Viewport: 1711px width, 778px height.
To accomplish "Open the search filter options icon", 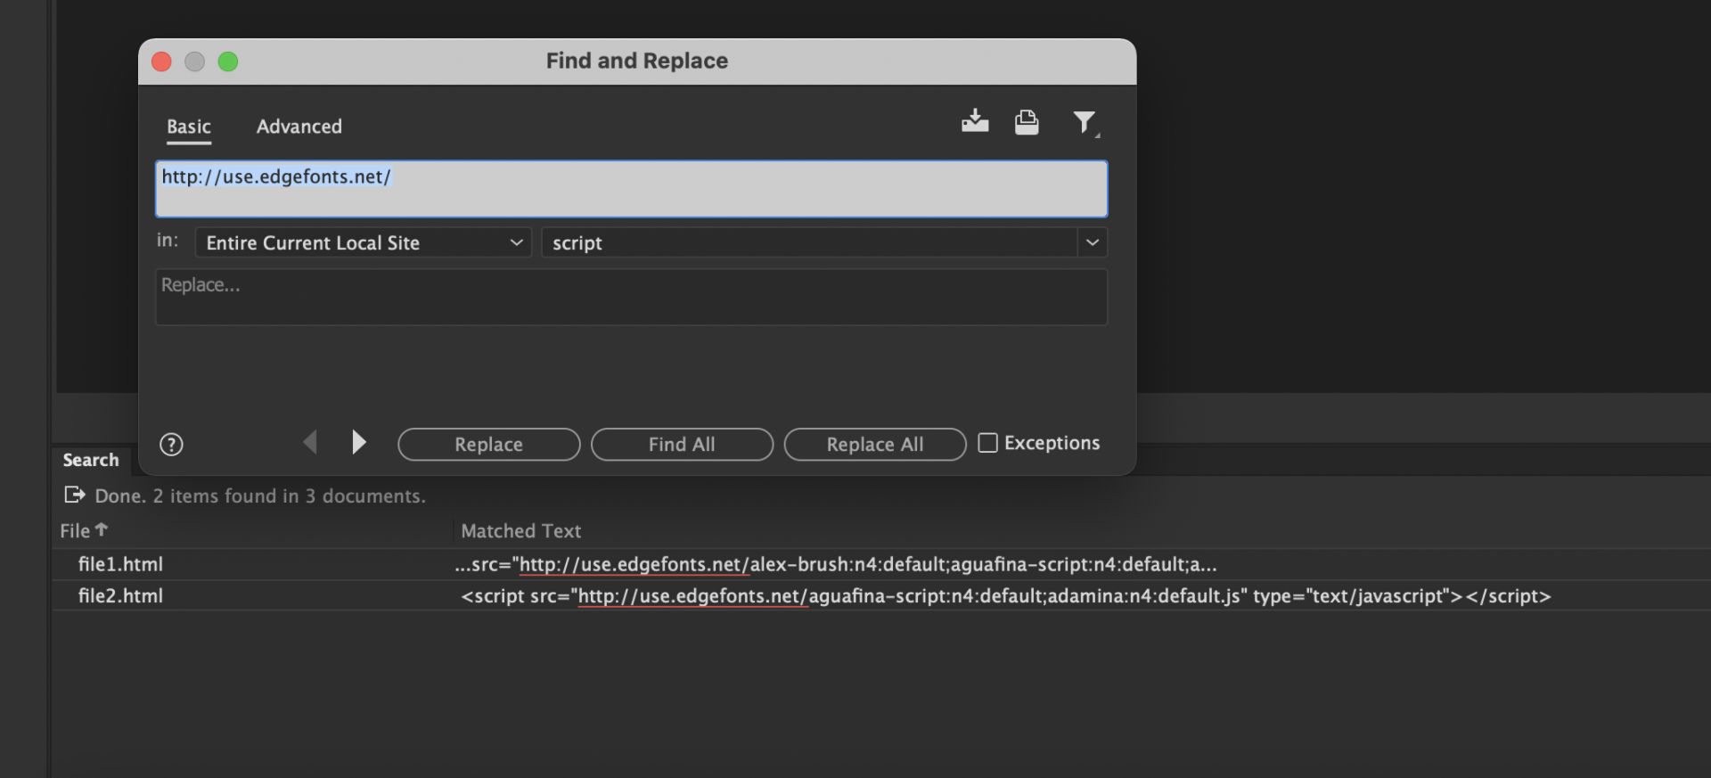I will [1085, 122].
